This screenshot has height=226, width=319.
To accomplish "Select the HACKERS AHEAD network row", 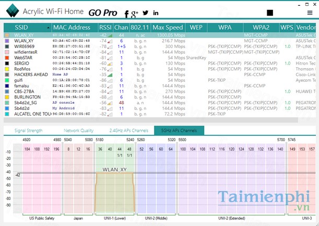I will point(160,74).
